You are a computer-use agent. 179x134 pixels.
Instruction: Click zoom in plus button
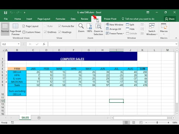click(x=168, y=122)
